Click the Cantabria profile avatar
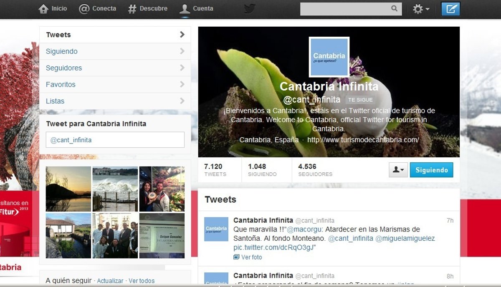The image size is (501, 287). coord(329,57)
